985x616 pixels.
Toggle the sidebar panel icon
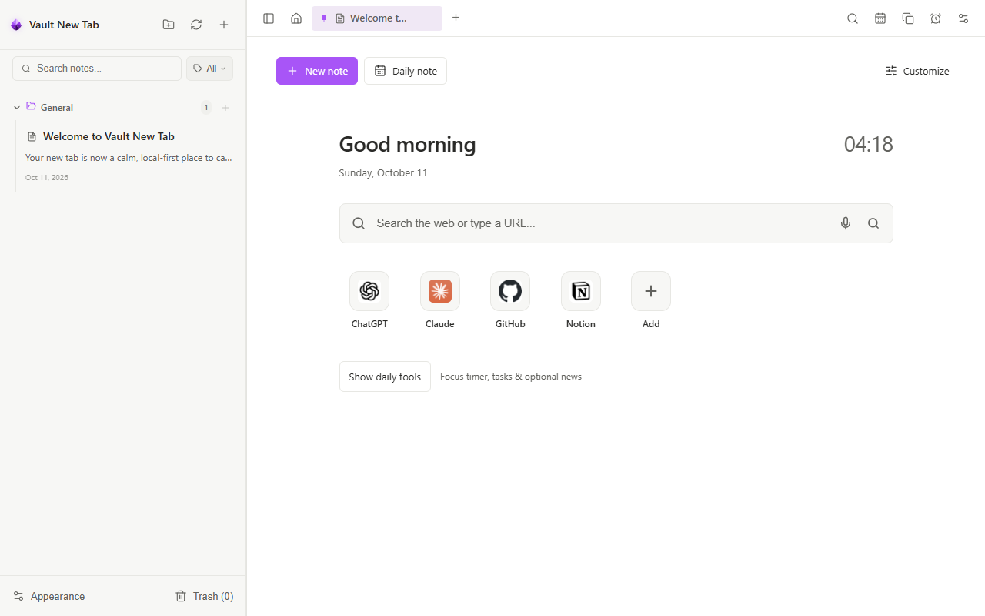click(269, 18)
